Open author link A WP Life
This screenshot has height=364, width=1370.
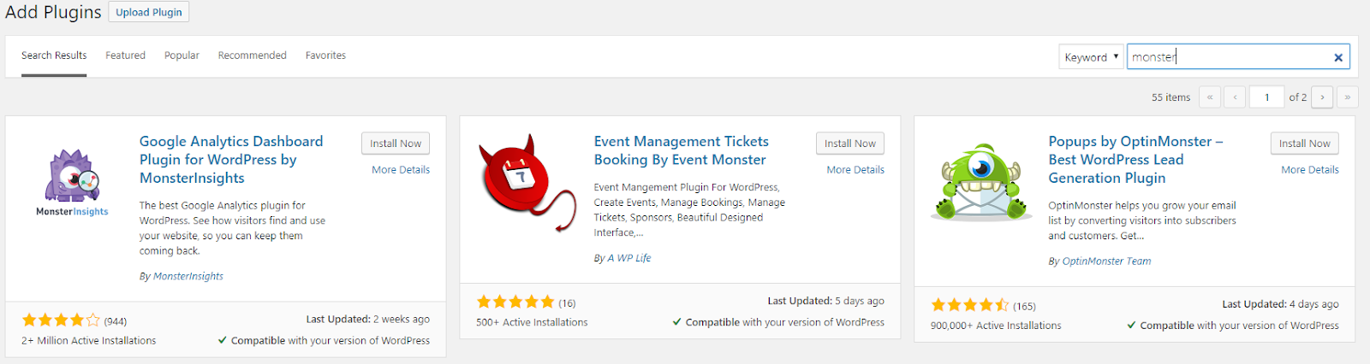[x=629, y=258]
